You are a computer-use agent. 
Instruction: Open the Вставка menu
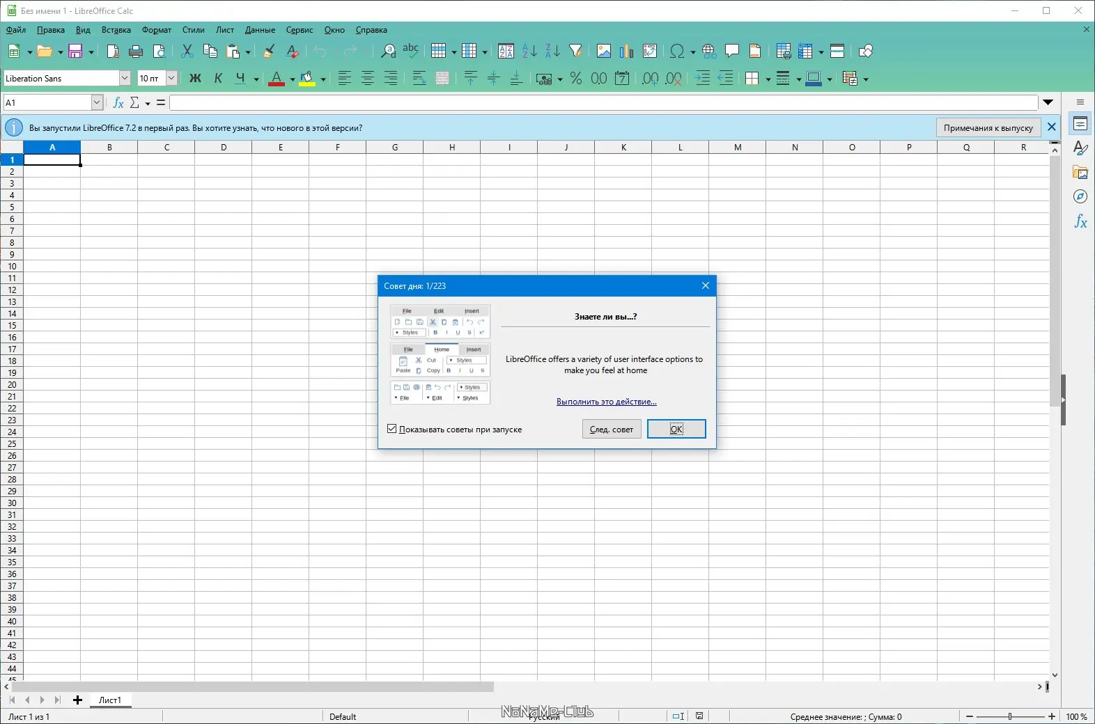click(x=116, y=30)
